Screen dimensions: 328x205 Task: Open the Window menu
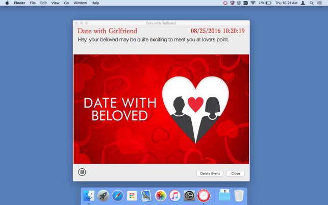click(80, 3)
